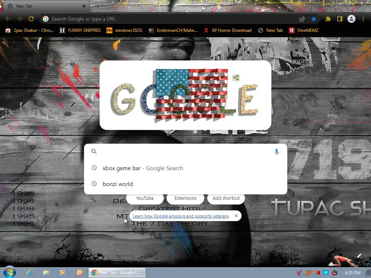Open the YouTube shortcut

click(145, 199)
